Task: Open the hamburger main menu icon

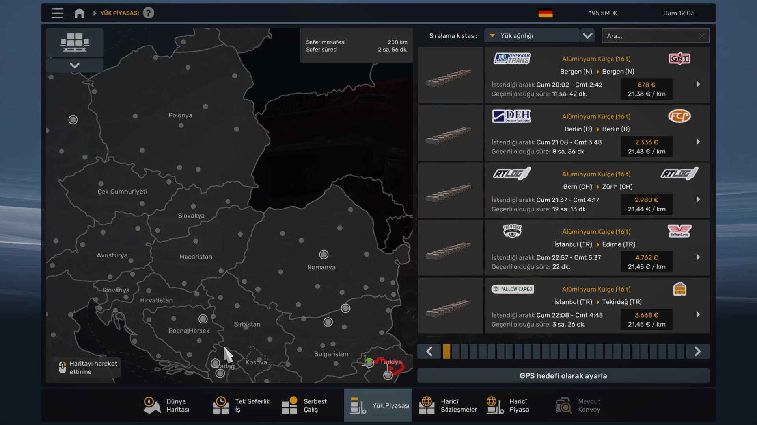Action: pos(57,13)
